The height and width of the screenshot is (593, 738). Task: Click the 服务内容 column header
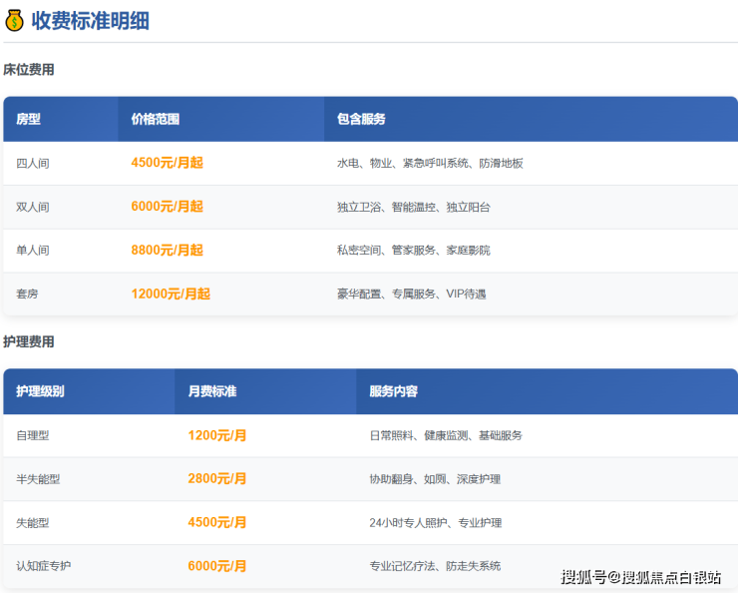click(x=393, y=391)
